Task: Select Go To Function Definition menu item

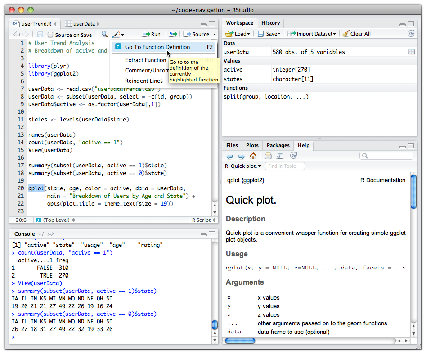Action: 157,47
